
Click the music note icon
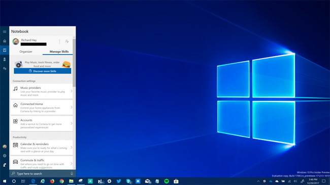tap(15, 88)
